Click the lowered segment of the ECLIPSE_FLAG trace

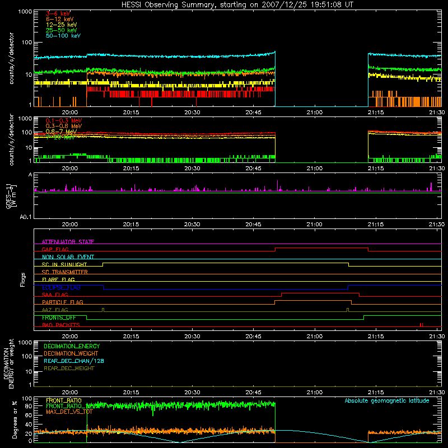[x=226, y=289]
